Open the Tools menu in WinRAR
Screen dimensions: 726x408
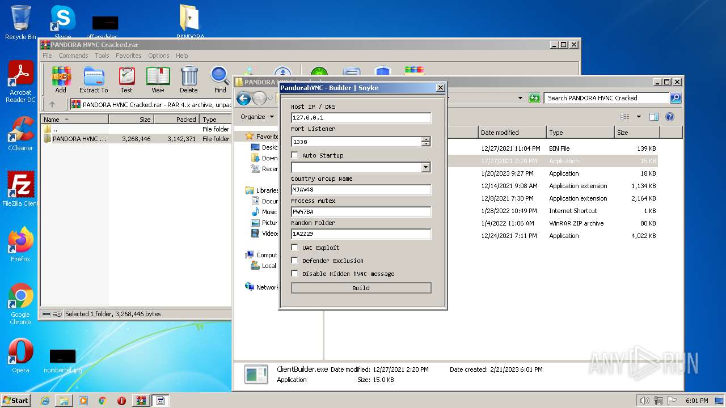tap(102, 56)
